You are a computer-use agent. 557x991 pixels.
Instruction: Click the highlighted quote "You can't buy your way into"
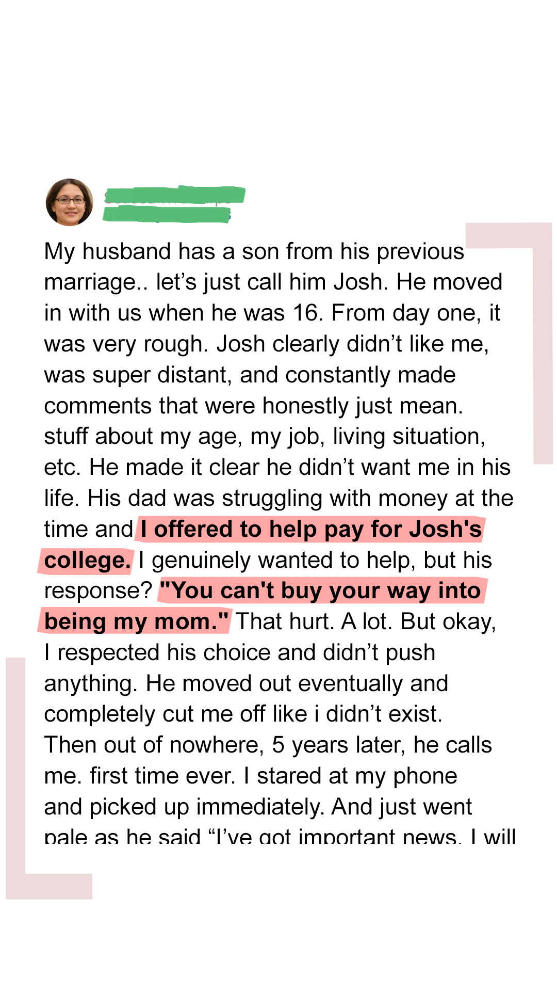pyautogui.click(x=321, y=591)
